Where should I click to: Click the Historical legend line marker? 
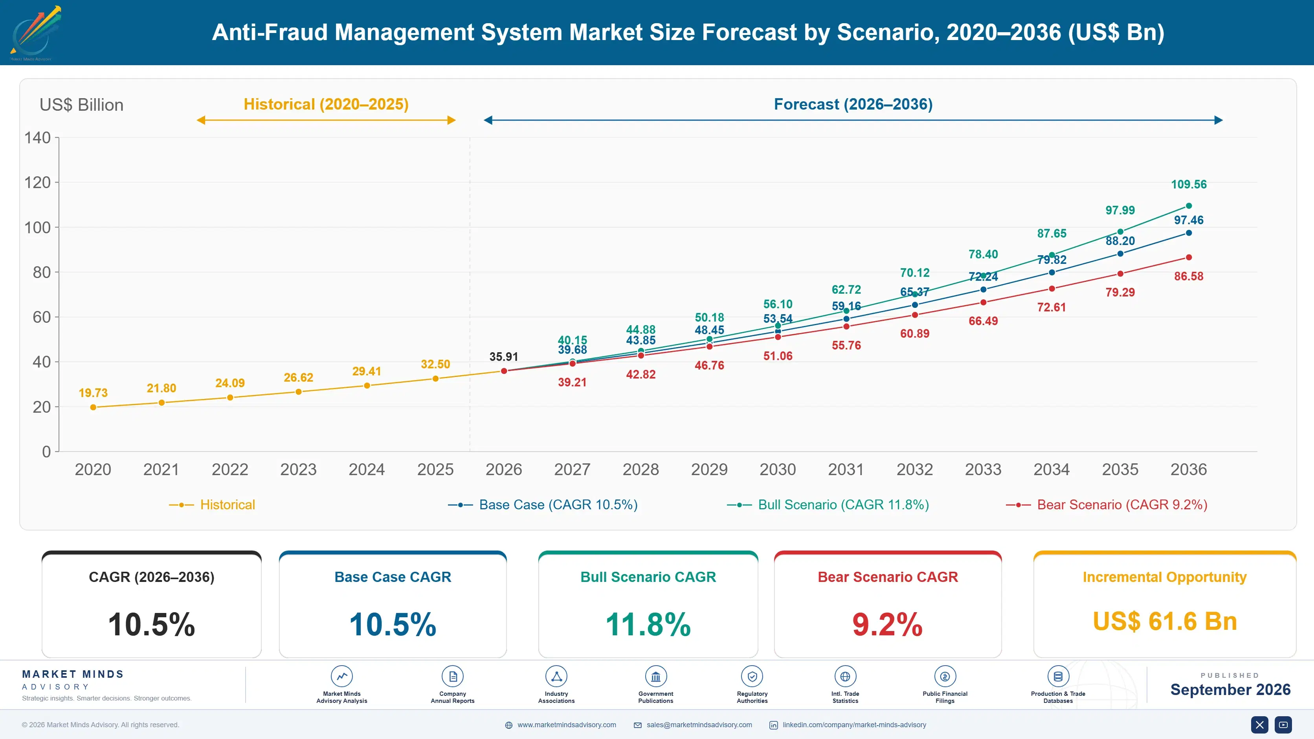click(182, 505)
